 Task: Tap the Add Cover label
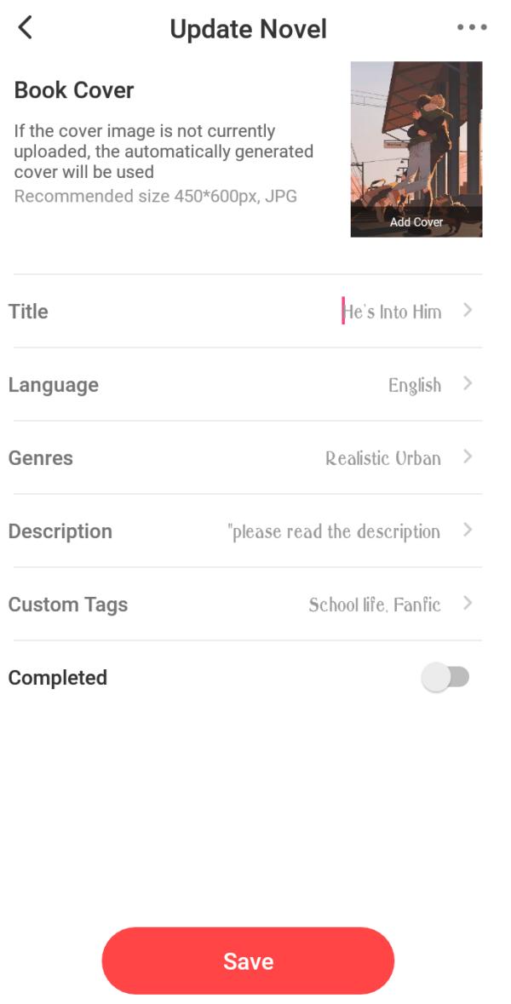pos(416,222)
